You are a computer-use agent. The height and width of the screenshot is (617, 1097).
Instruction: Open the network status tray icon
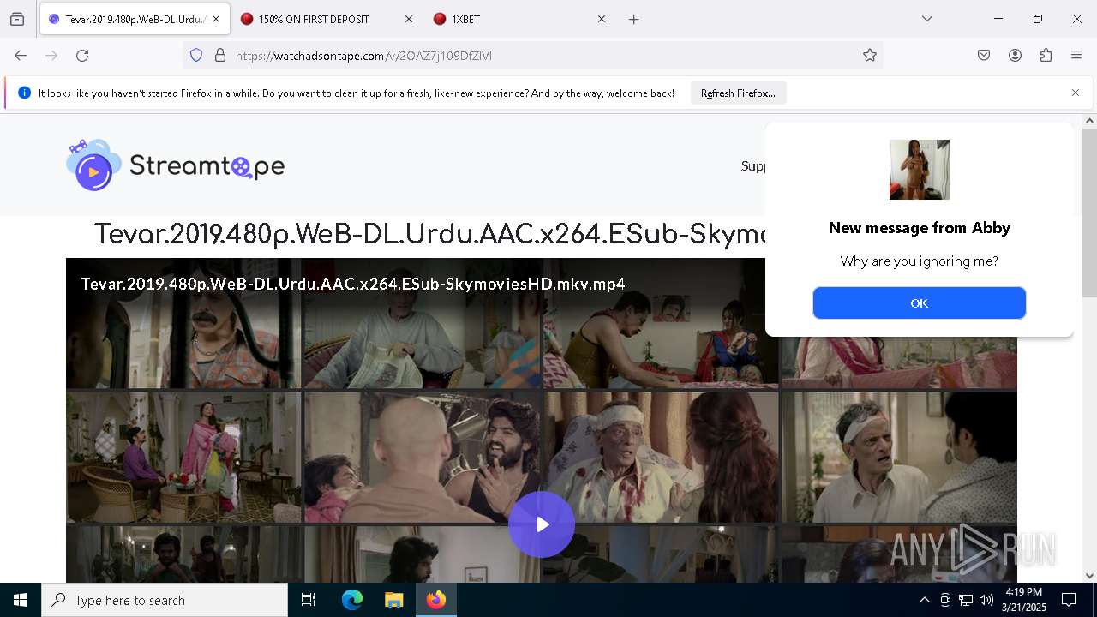[x=966, y=600]
